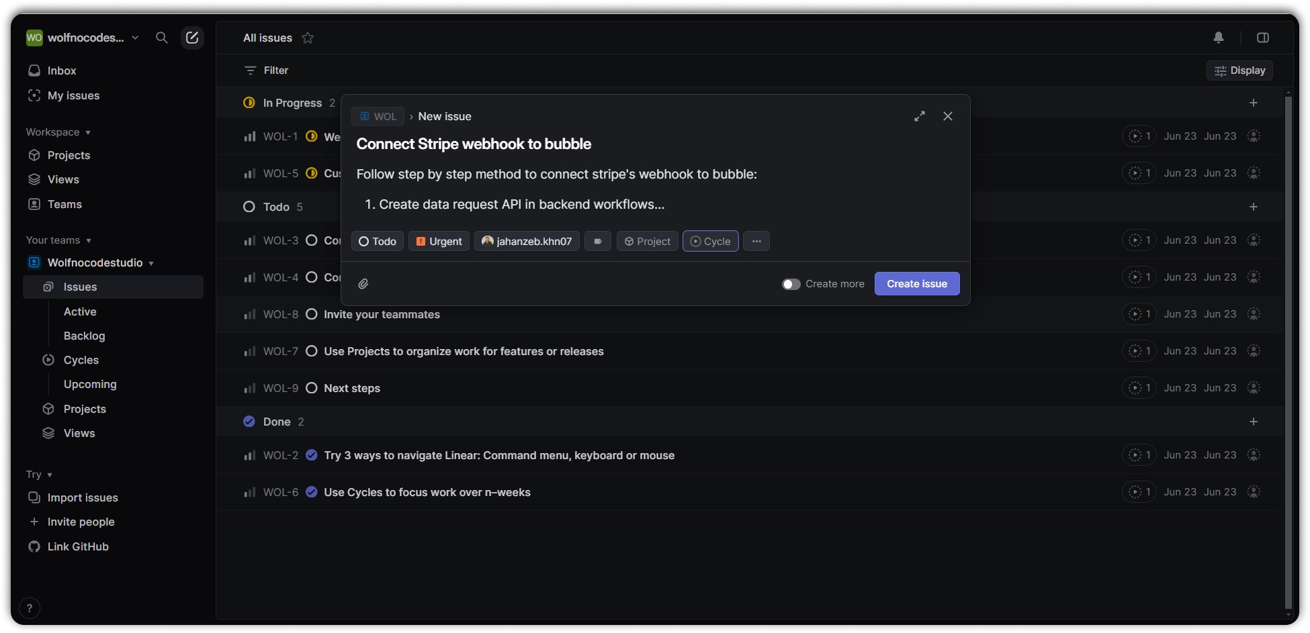This screenshot has height=633, width=1310.
Task: Add issue to In Progress group with plus
Action: (1254, 103)
